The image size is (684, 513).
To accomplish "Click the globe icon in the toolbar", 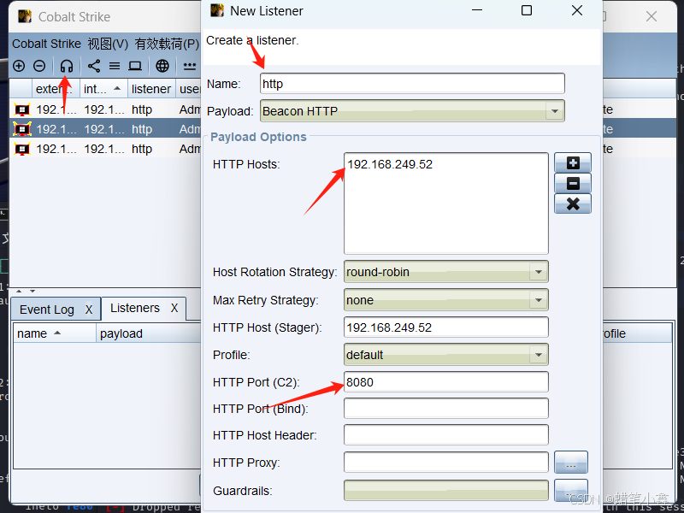I will (162, 66).
